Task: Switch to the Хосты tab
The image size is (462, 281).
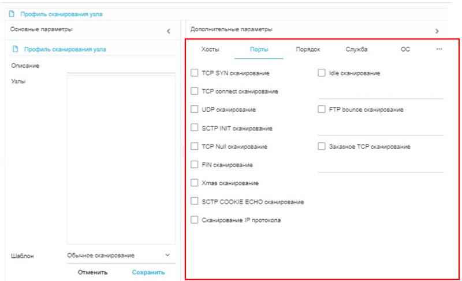Action: (x=210, y=50)
